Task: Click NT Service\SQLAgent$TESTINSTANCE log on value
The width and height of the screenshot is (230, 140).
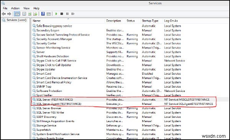Action: pyautogui.click(x=189, y=104)
